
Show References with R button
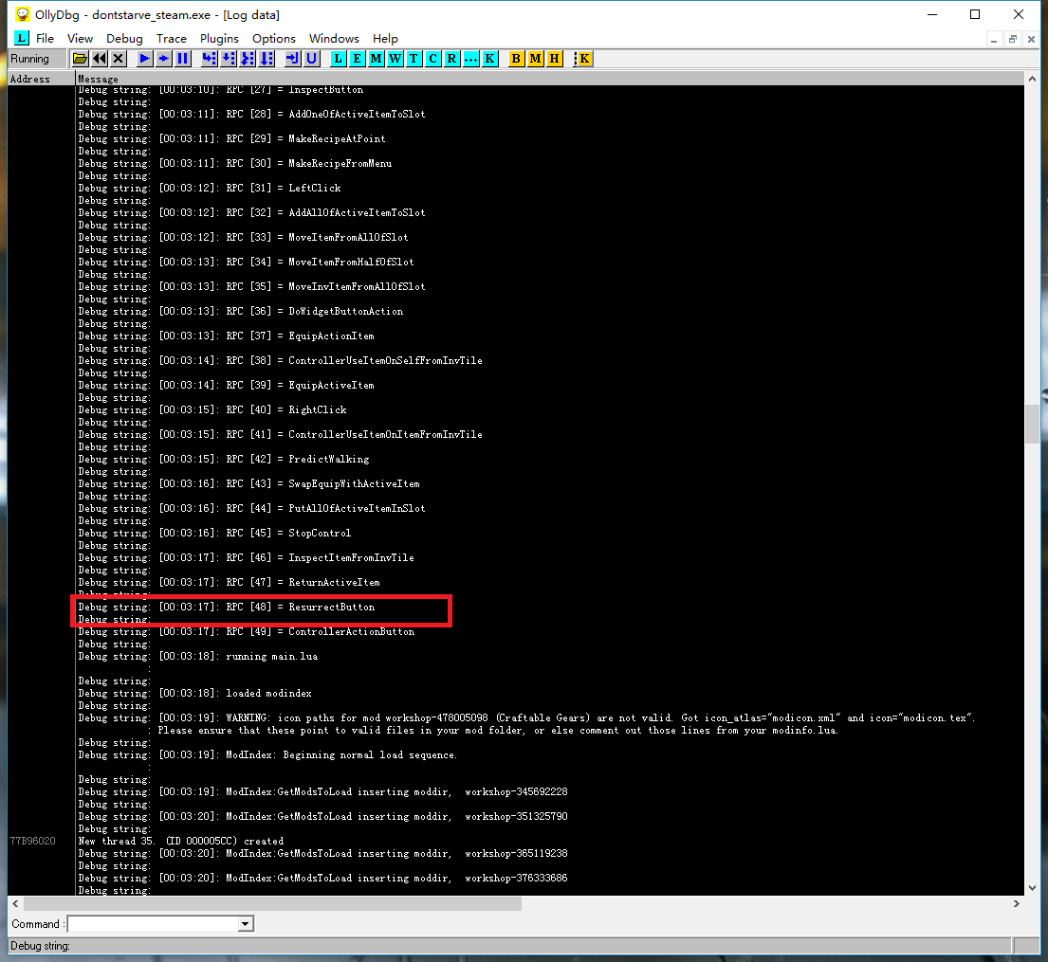451,59
